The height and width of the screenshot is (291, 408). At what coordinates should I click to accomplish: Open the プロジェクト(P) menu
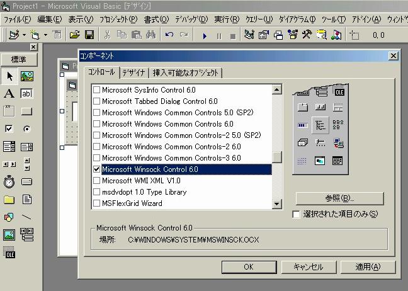[x=118, y=20]
